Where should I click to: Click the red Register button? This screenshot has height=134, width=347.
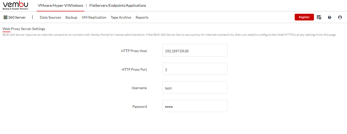304,17
